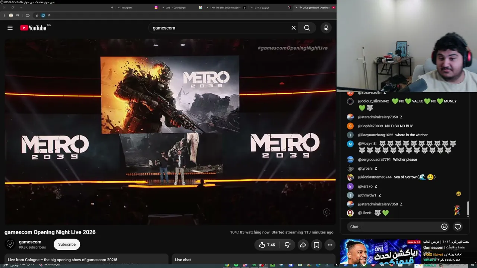Click @Mozy-n8l's avatar in chat
The width and height of the screenshot is (477, 268).
click(350, 144)
